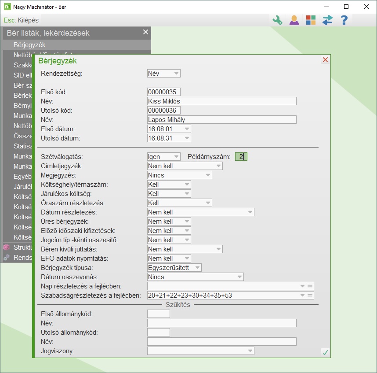Open help with the question mark icon
This screenshot has width=377, height=373.
tap(344, 20)
